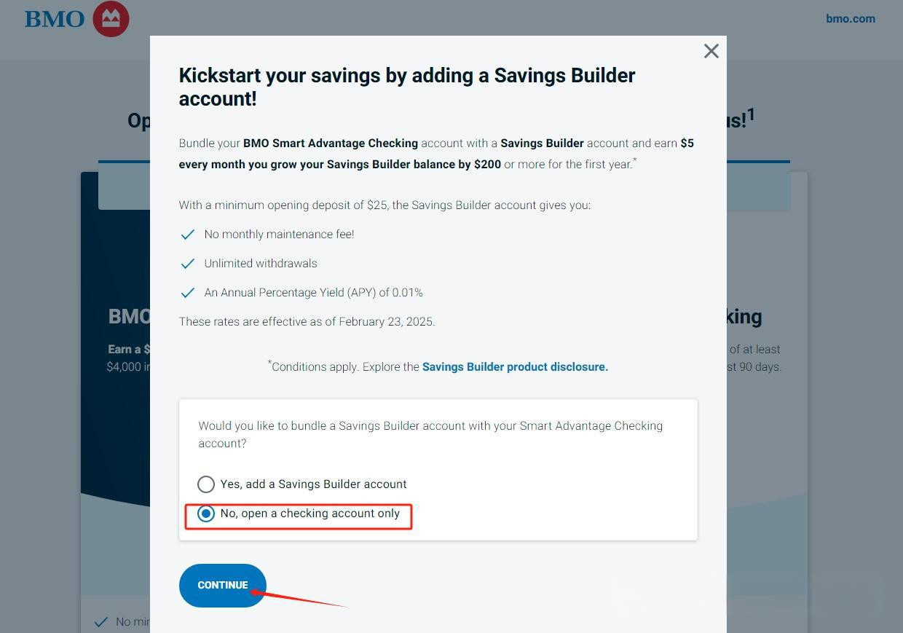Click the minimum opening deposit of $25 sentence
903x633 pixels.
point(385,205)
